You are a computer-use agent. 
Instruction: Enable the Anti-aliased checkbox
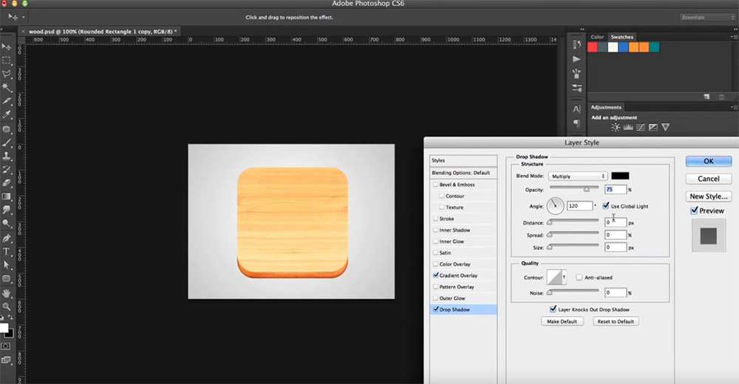(579, 278)
